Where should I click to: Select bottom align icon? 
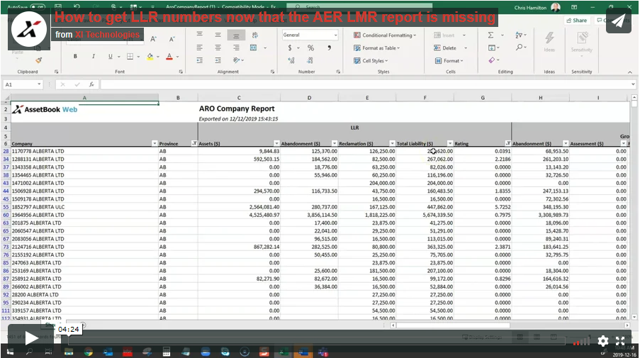[x=236, y=35]
